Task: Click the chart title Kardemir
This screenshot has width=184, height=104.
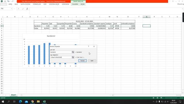Action: point(51,36)
